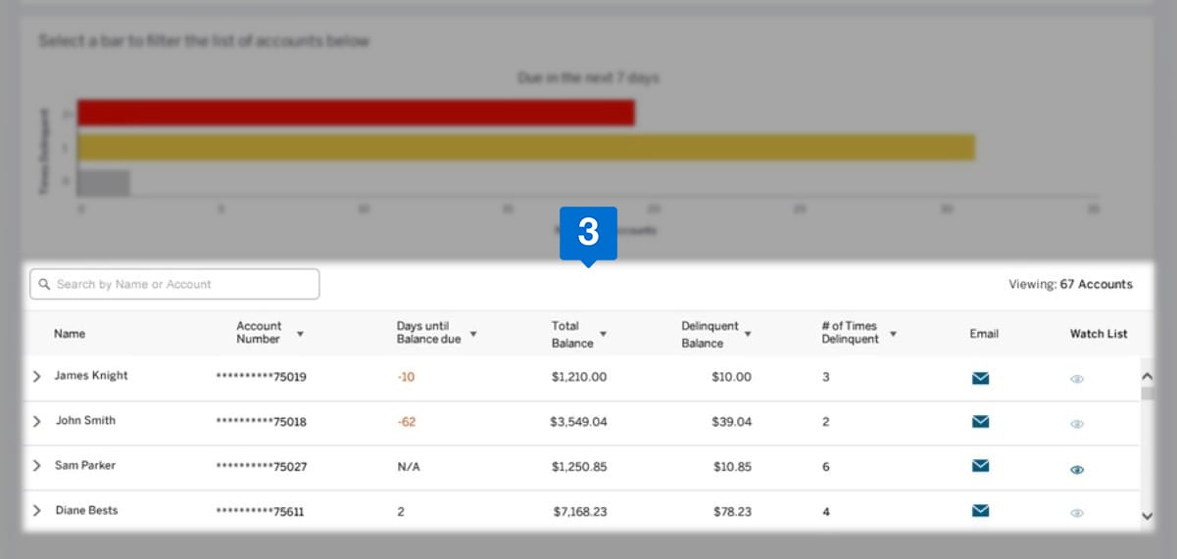Select the red bar in the chart
This screenshot has height=559, width=1177.
click(x=356, y=113)
